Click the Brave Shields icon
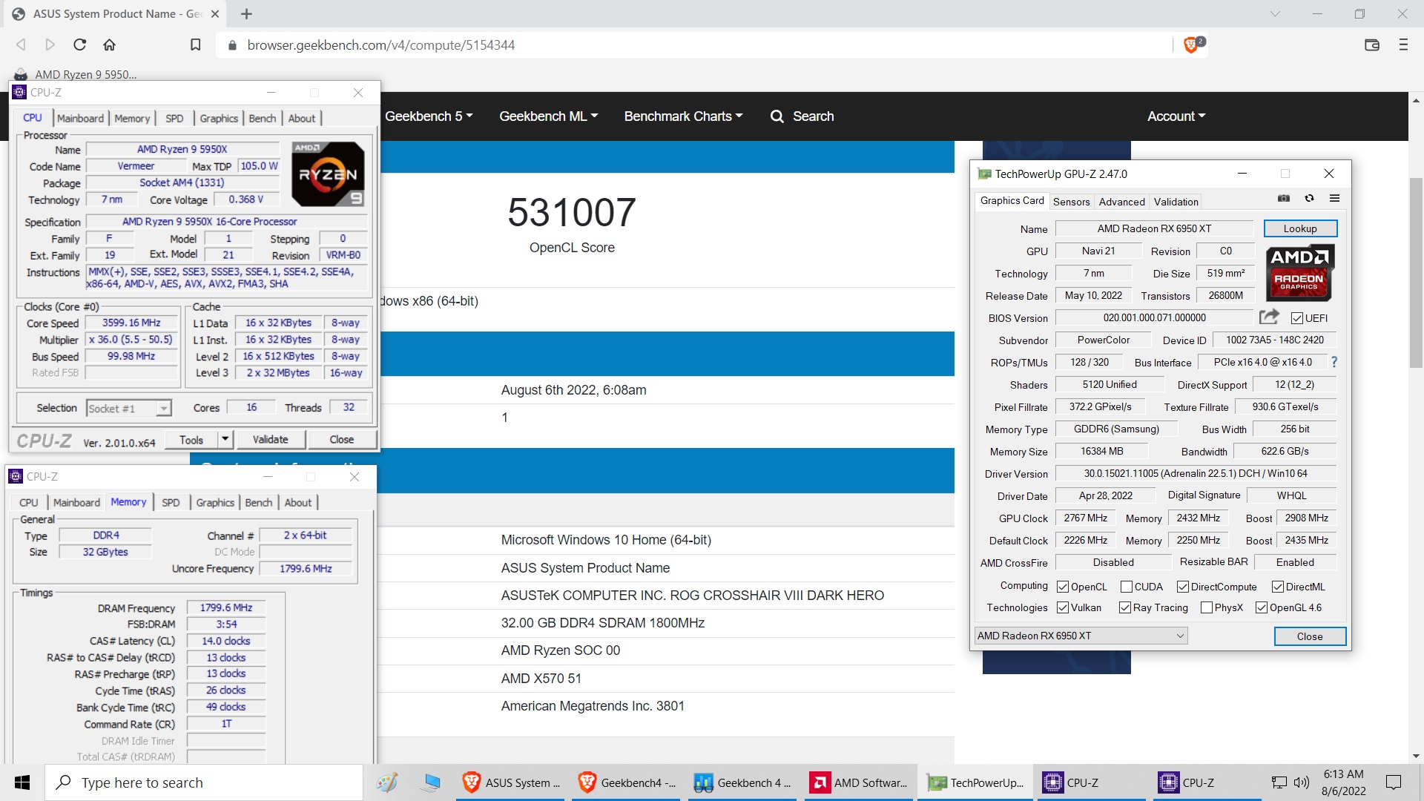The image size is (1424, 801). pyautogui.click(x=1190, y=44)
